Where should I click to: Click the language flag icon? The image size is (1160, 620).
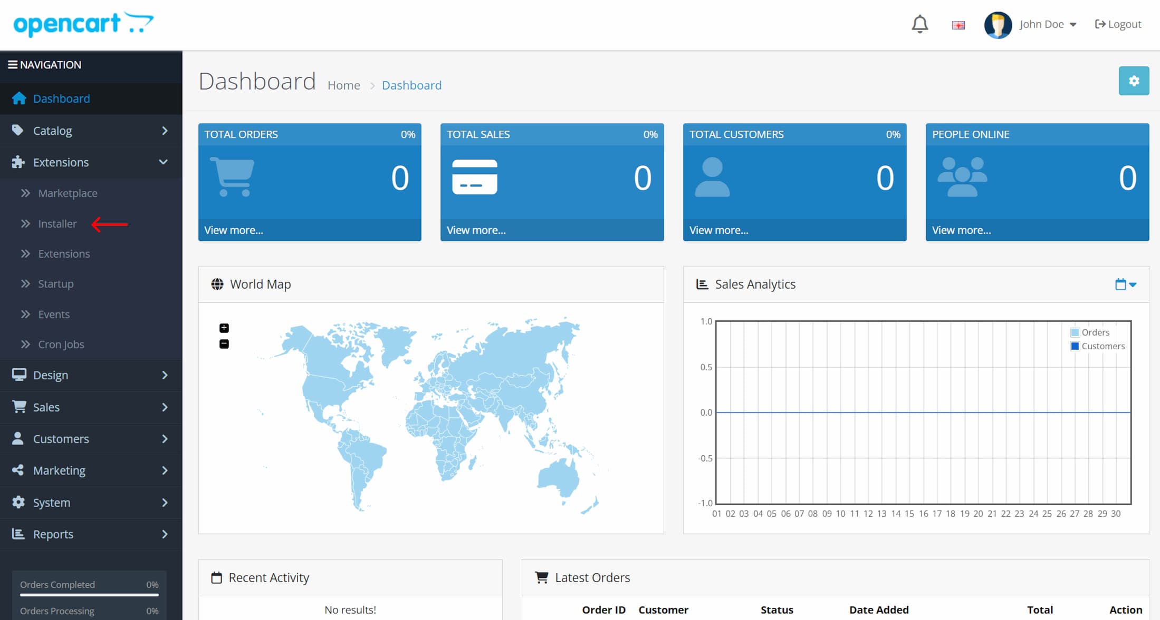(x=958, y=25)
